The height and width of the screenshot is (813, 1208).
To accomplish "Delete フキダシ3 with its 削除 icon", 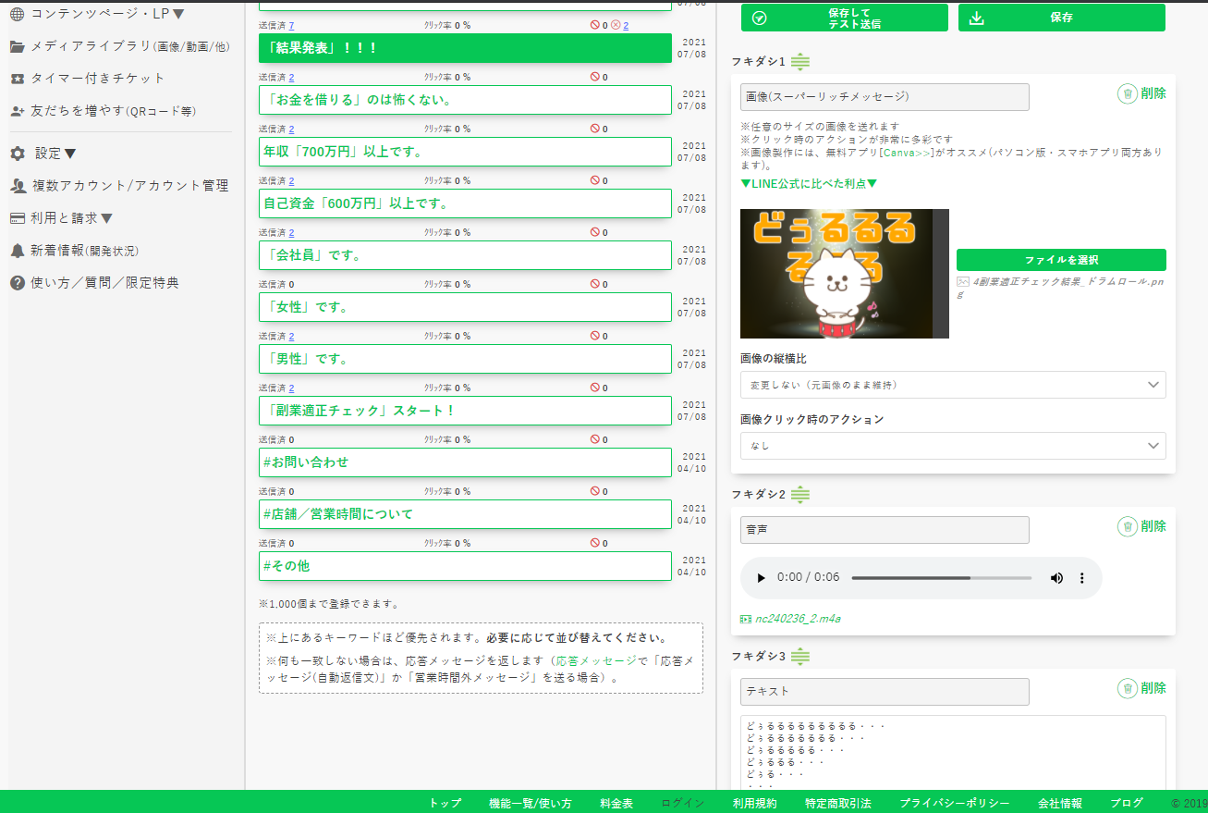I will coord(1142,688).
